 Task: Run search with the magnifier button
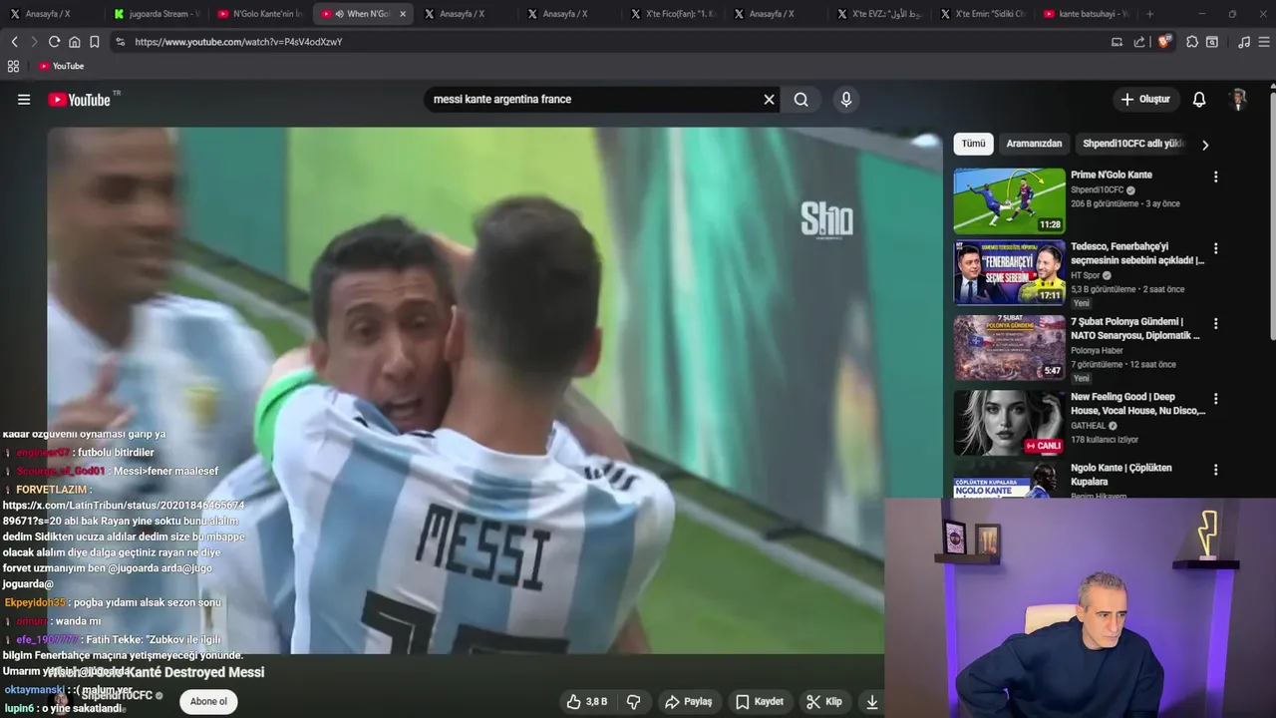tap(800, 100)
